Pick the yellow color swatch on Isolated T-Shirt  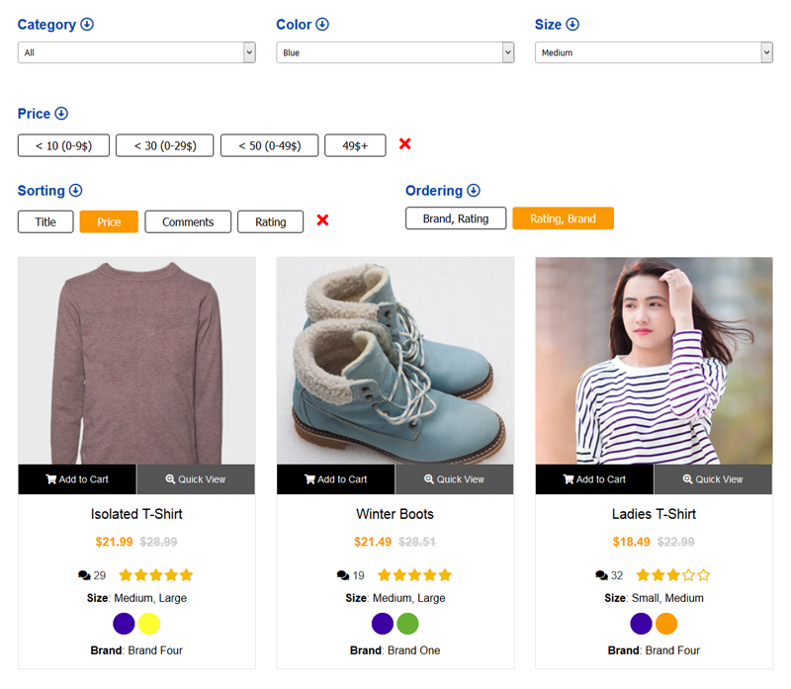pyautogui.click(x=149, y=624)
